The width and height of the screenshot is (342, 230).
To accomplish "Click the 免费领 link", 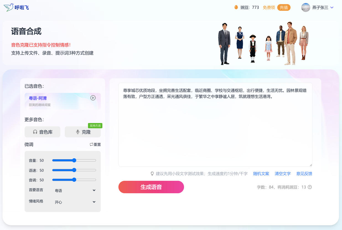I will 269,7.
